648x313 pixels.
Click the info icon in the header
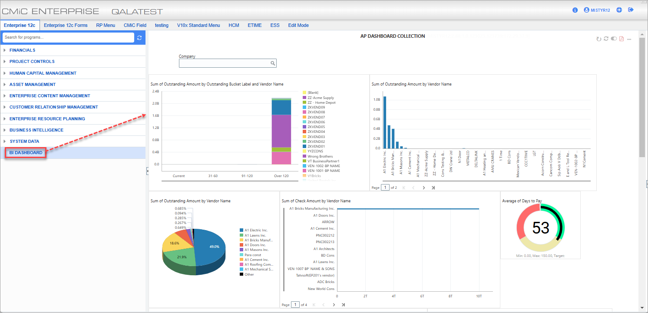click(x=575, y=10)
